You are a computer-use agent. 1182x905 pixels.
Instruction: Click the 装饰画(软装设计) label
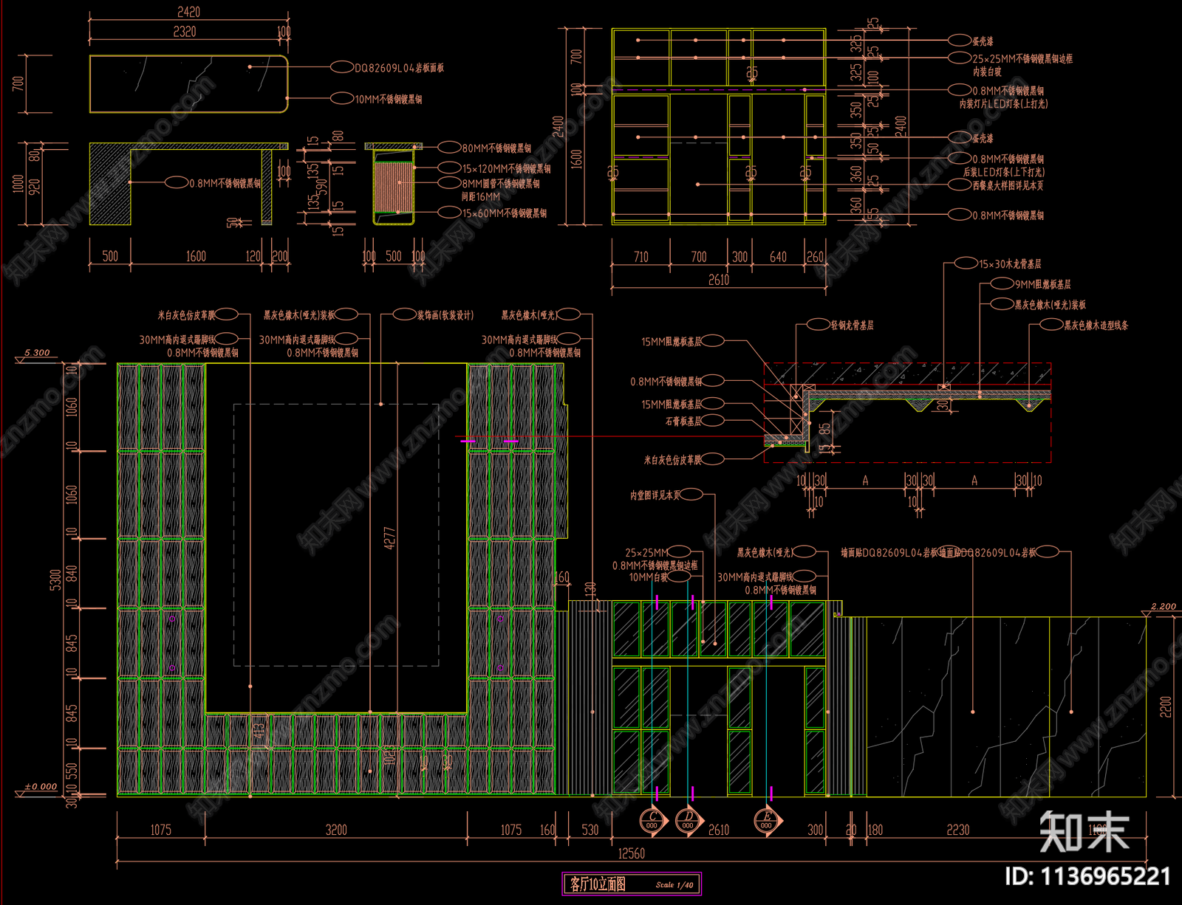tap(445, 315)
